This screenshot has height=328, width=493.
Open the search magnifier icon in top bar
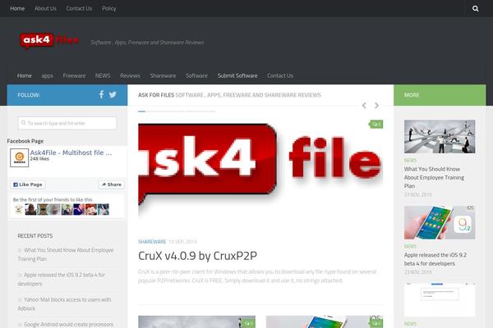pos(476,8)
